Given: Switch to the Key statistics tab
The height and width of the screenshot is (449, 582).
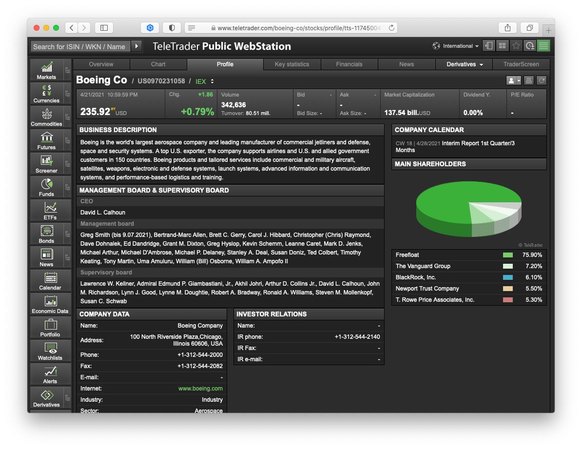Looking at the screenshot, I should coord(292,64).
